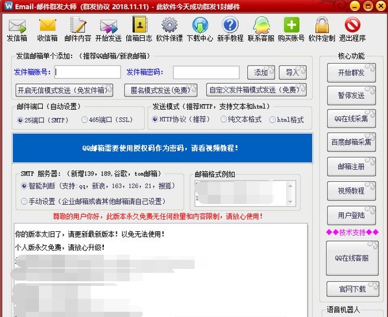
Task: Click the 发件箱密码 input field
Action: pyautogui.click(x=206, y=72)
